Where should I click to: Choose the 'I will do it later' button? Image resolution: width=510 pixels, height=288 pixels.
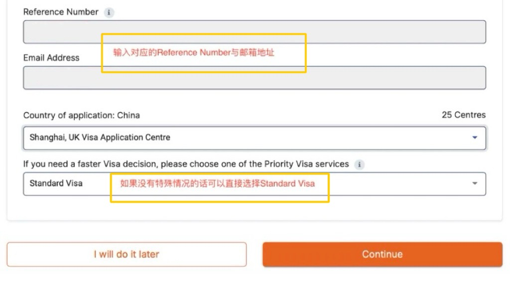click(127, 255)
